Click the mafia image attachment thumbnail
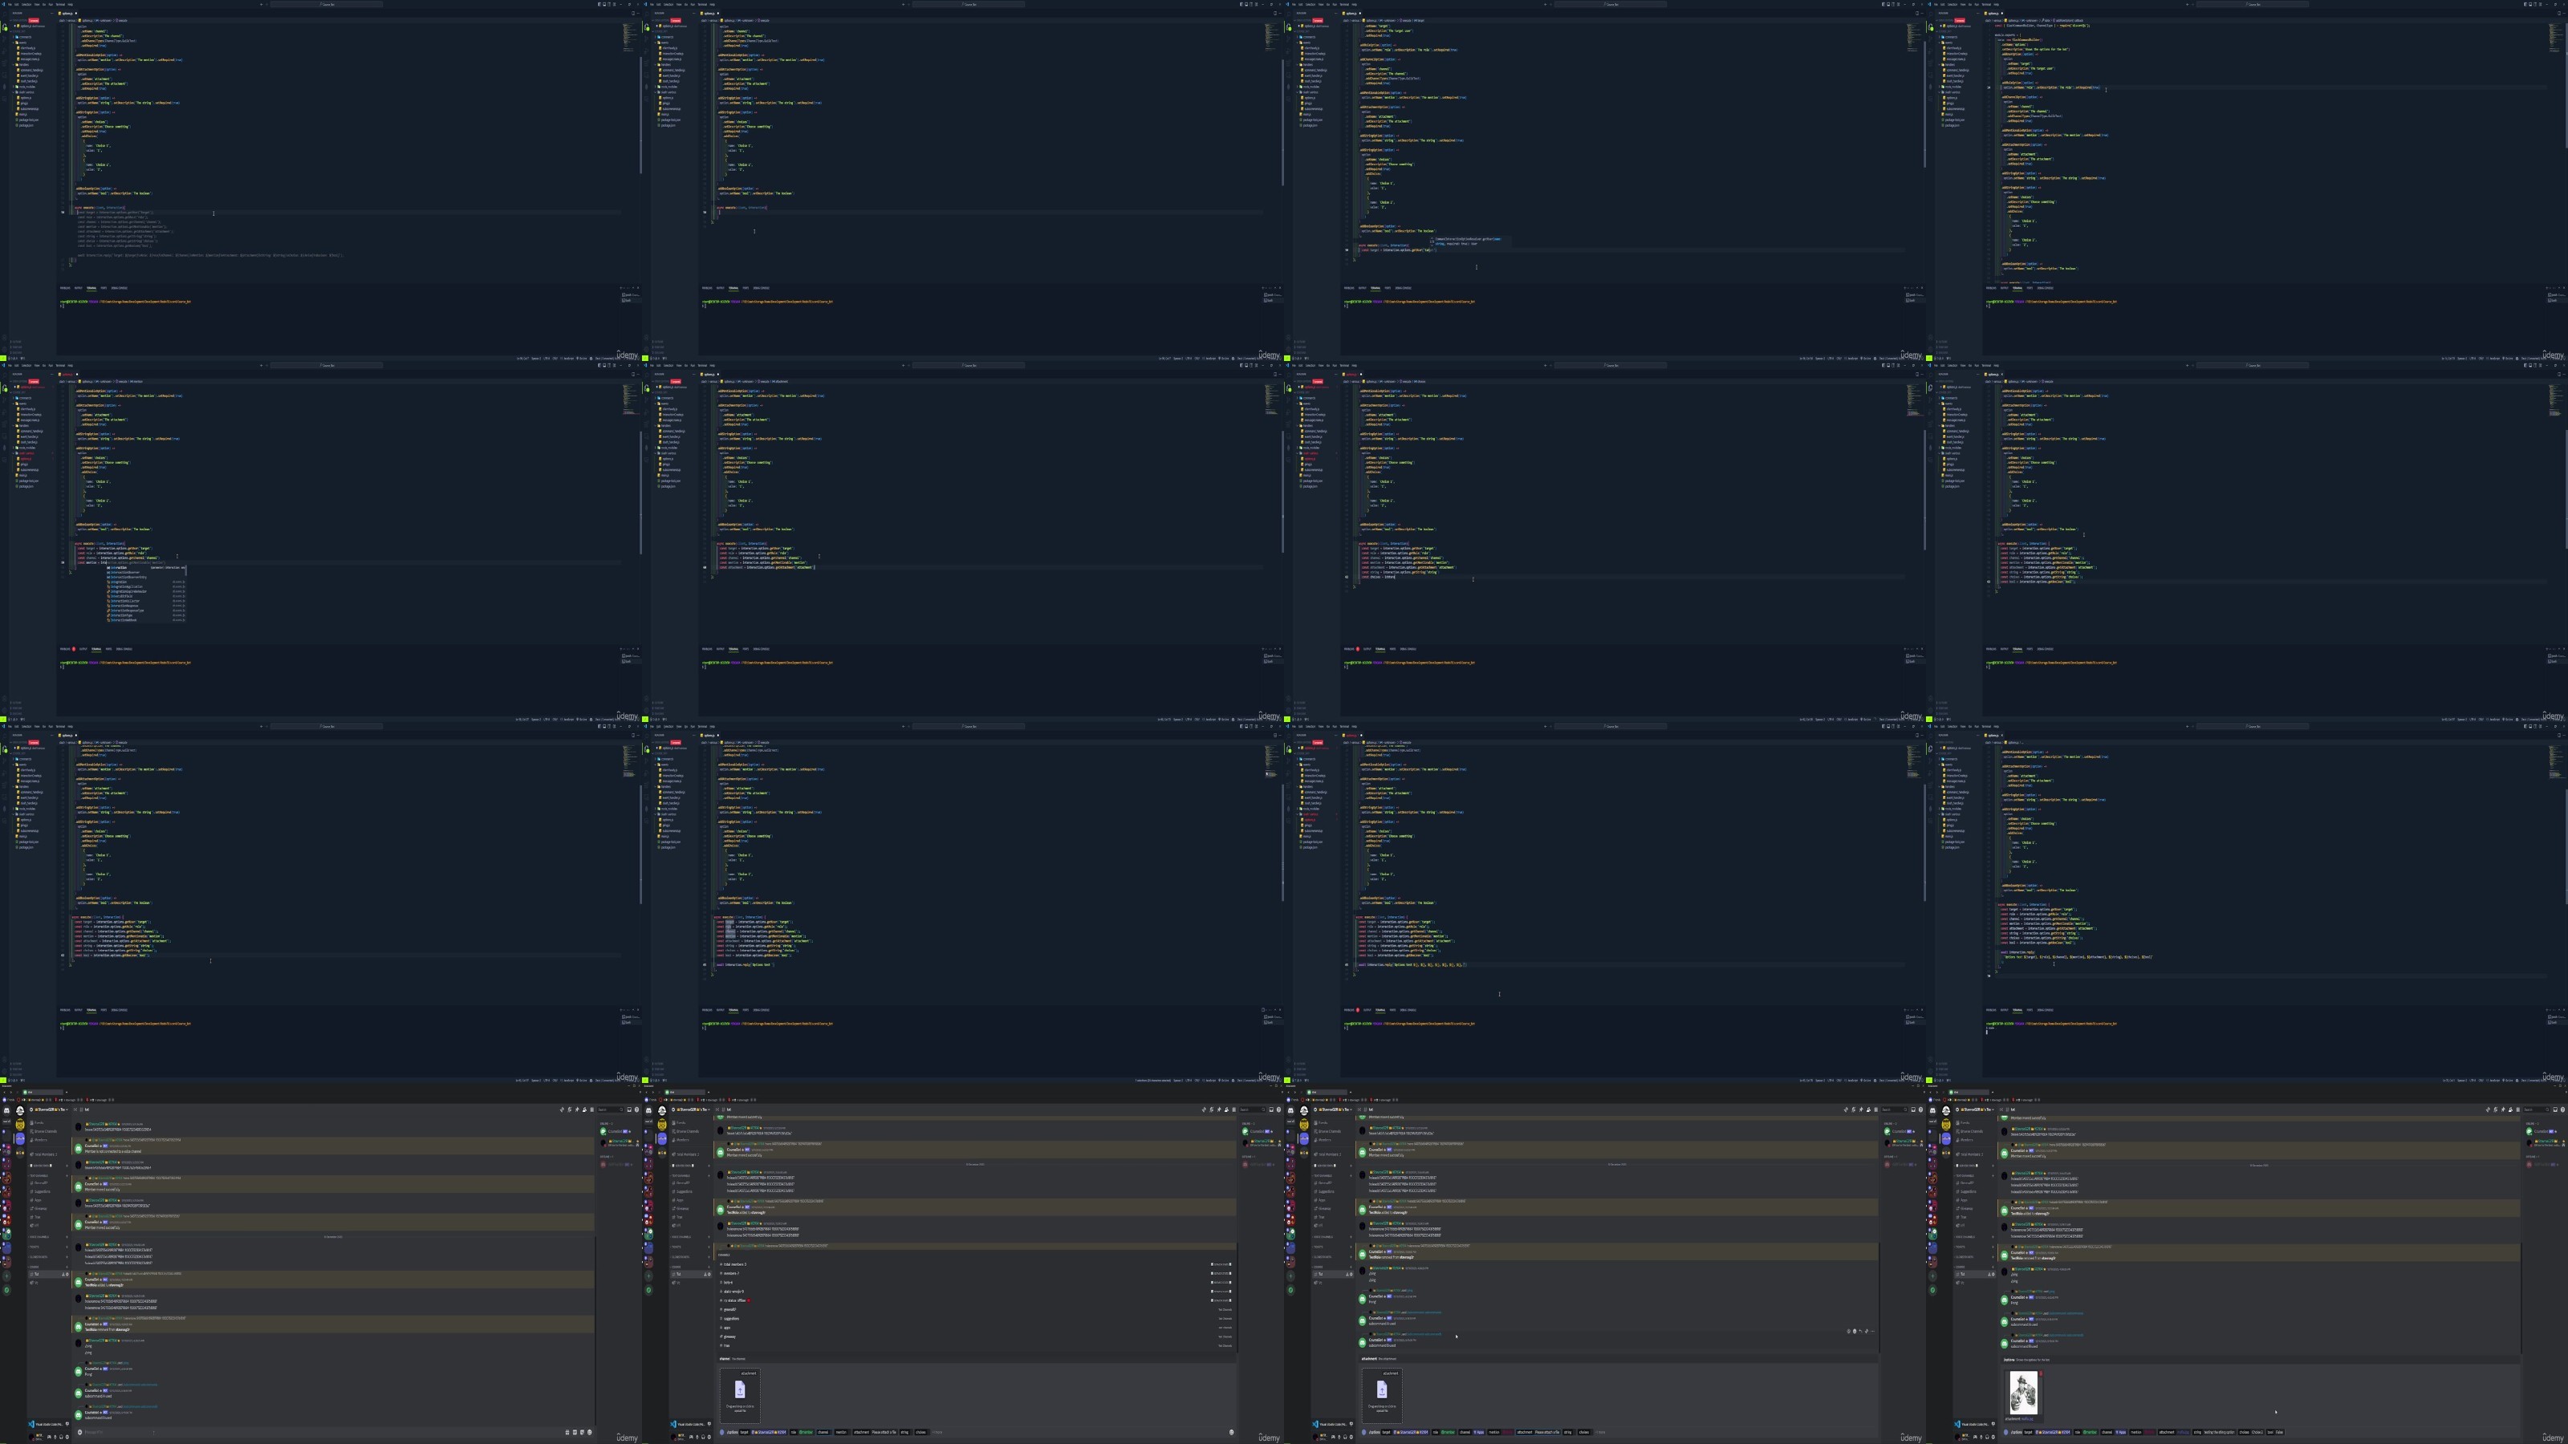This screenshot has height=1444, width=2568. pyautogui.click(x=2024, y=1393)
